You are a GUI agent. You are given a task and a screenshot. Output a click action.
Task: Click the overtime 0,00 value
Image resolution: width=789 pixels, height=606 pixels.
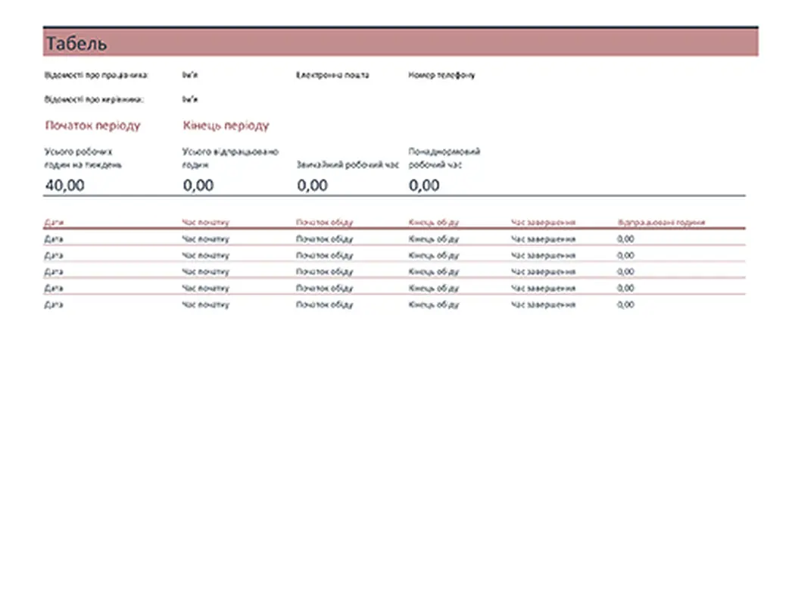(x=424, y=185)
